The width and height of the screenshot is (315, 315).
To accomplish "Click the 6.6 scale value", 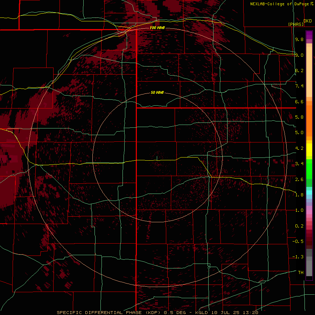I will coord(299,101).
